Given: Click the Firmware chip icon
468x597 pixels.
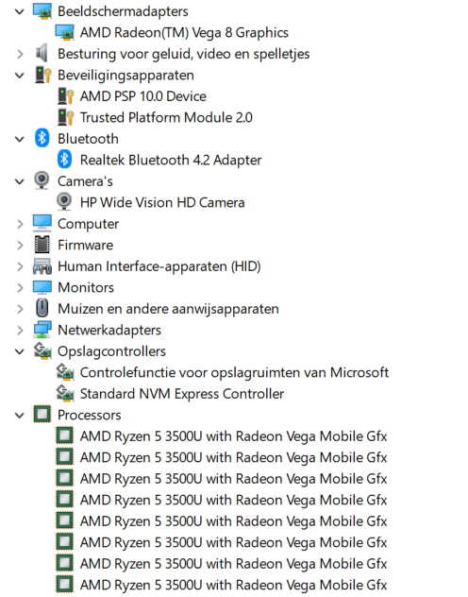Looking at the screenshot, I should pyautogui.click(x=42, y=245).
